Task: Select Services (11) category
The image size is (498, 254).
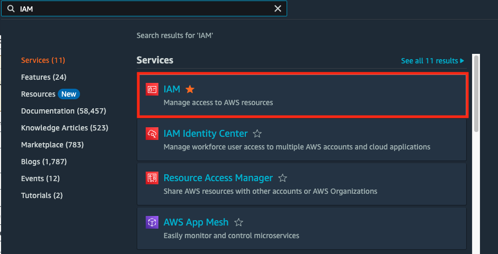Action: (x=43, y=60)
